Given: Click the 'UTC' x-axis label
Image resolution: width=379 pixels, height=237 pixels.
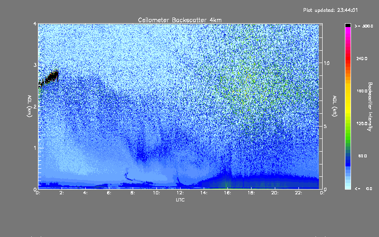Looking at the screenshot, I should [x=180, y=200].
